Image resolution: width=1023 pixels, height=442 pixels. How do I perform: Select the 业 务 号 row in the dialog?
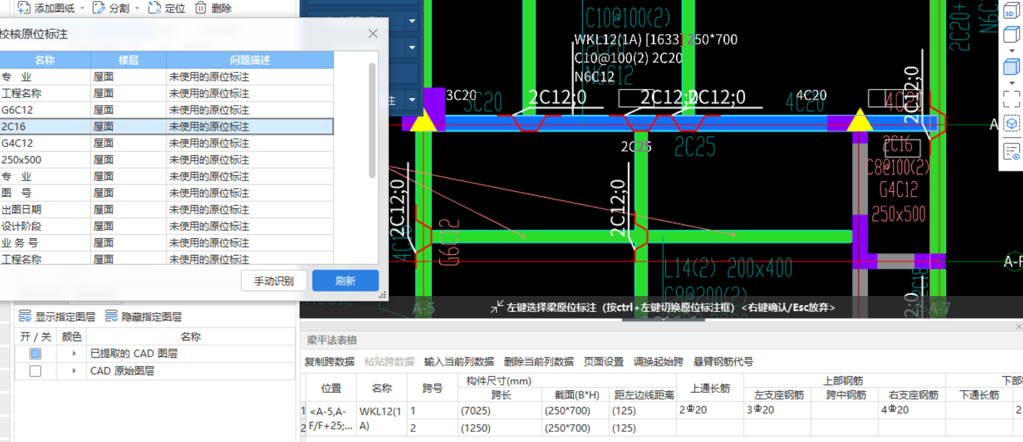[x=166, y=242]
